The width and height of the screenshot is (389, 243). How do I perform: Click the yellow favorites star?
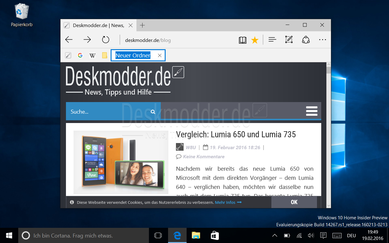255,40
